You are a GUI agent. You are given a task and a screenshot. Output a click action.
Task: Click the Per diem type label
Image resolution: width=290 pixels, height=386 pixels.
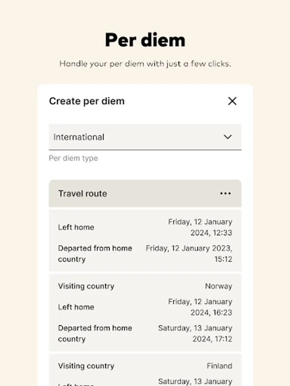(x=73, y=158)
